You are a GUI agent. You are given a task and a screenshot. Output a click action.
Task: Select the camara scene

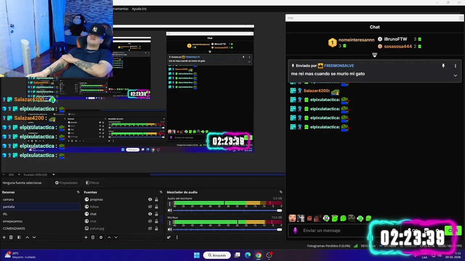40,199
